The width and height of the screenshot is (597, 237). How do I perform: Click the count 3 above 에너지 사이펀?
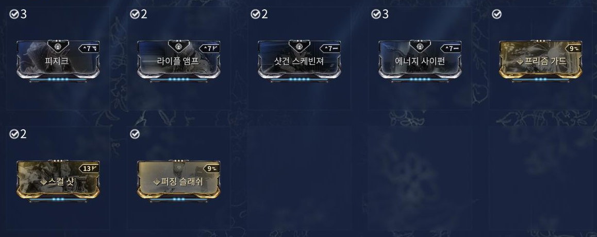tap(385, 14)
